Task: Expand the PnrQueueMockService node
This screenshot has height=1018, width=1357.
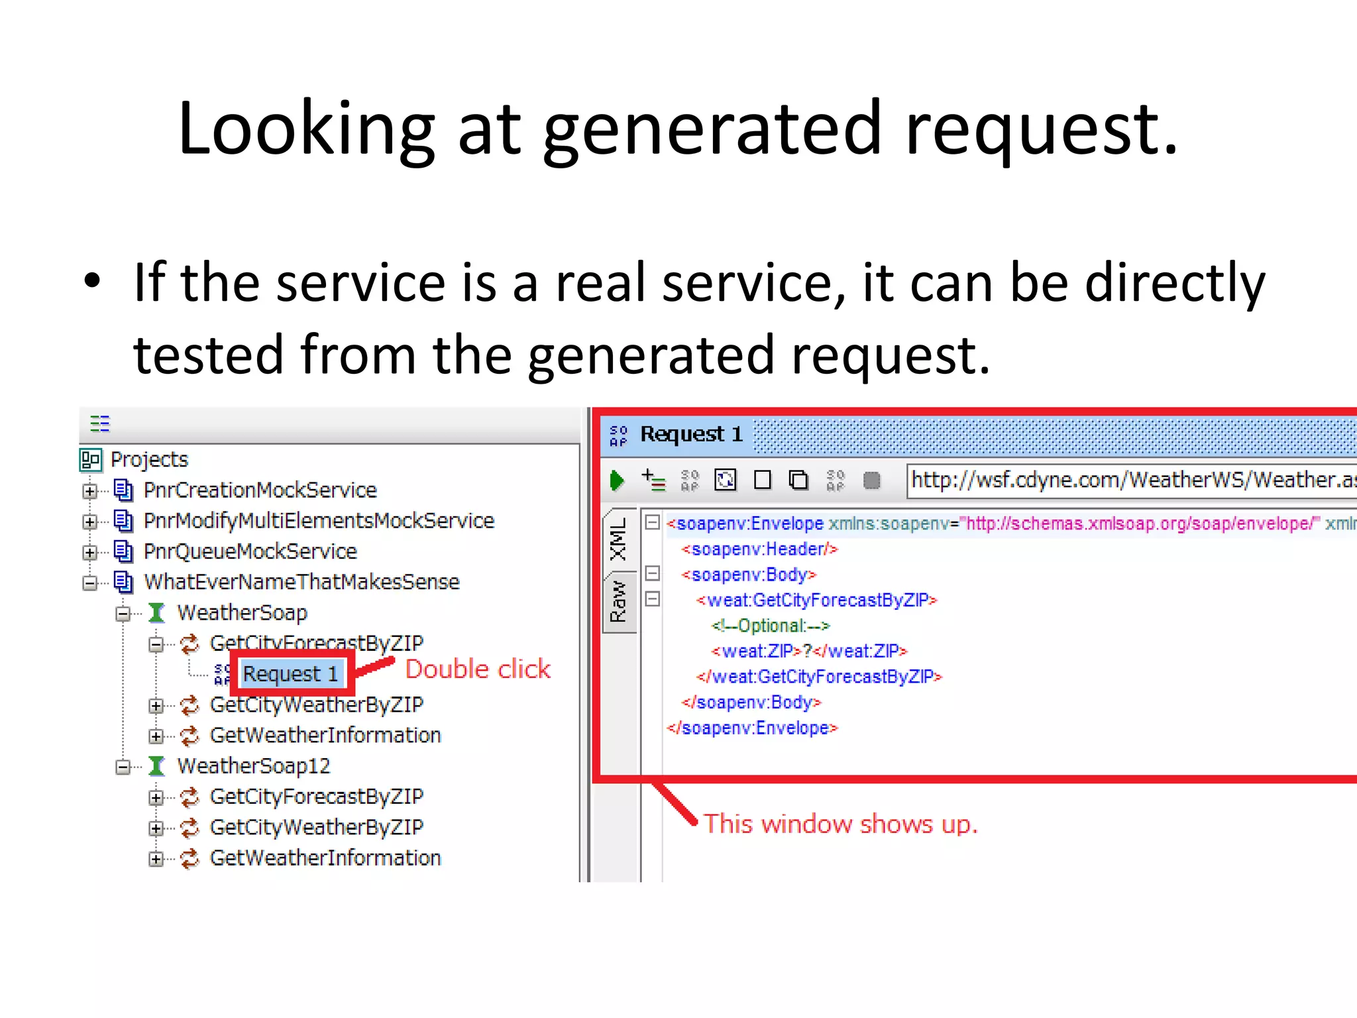Action: 90,552
